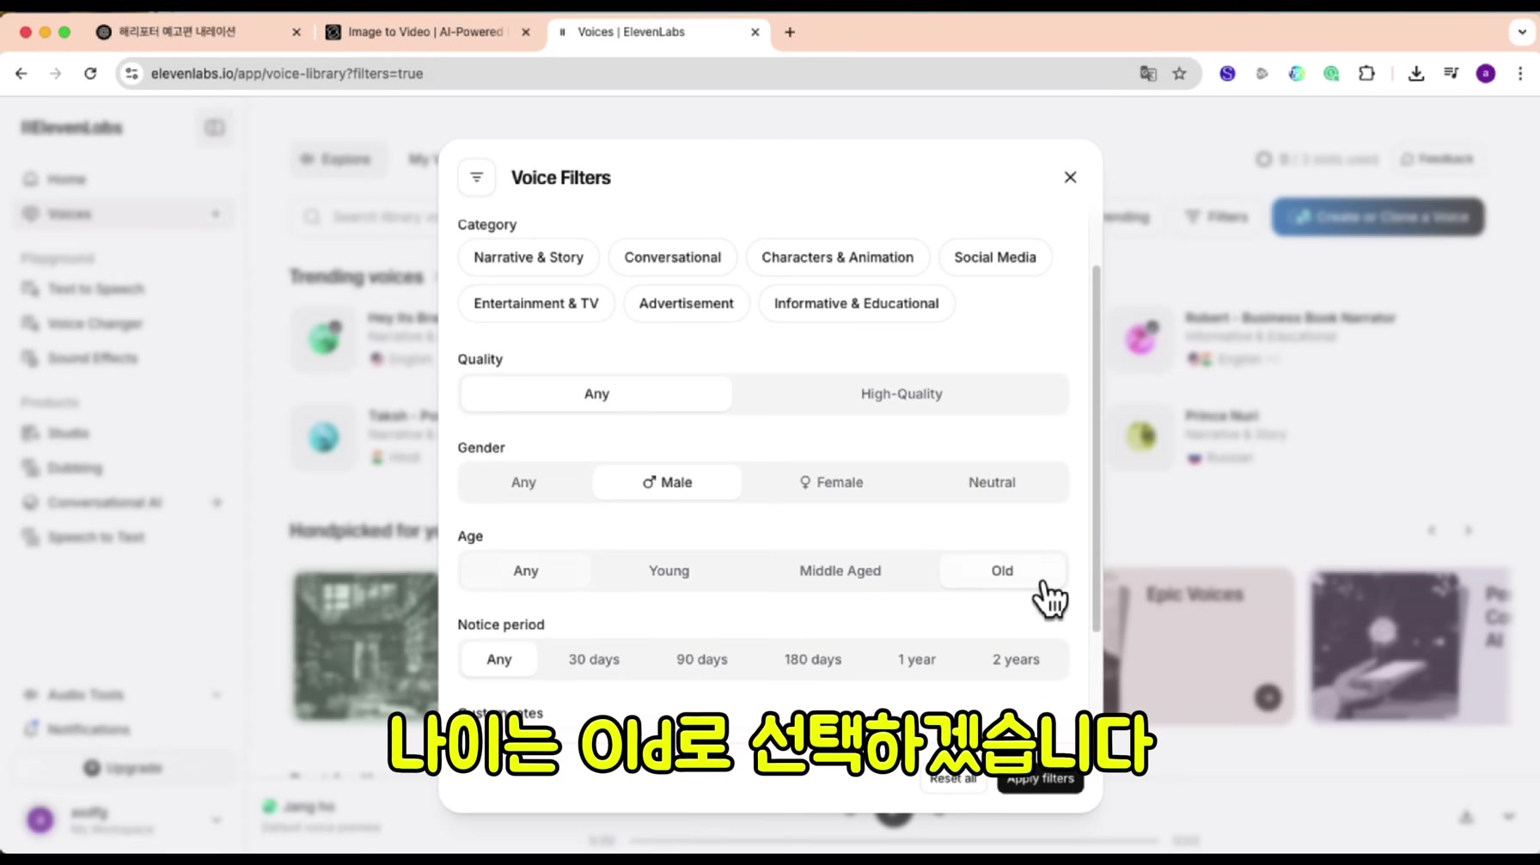Collapse the ElevenLabs sidebar panel icon
This screenshot has width=1540, height=865.
[x=214, y=127]
